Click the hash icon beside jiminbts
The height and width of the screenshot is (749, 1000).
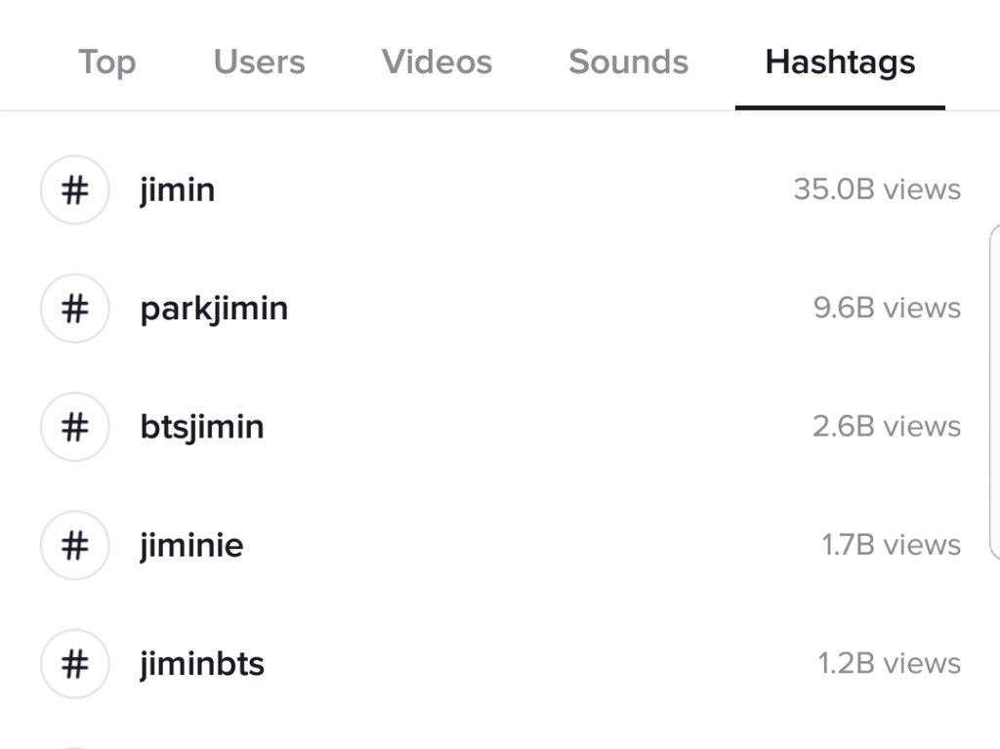pyautogui.click(x=74, y=664)
